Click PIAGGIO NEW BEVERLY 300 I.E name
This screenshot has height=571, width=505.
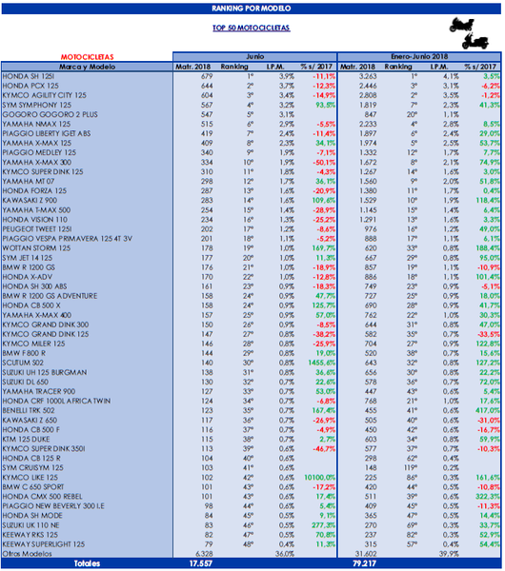click(x=53, y=506)
